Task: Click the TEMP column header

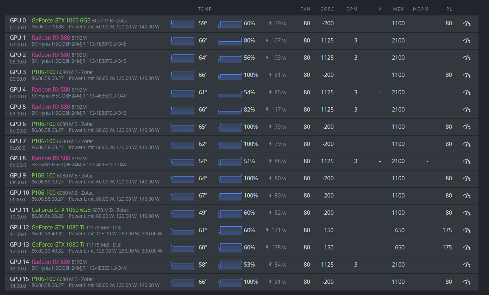Action: (x=205, y=9)
